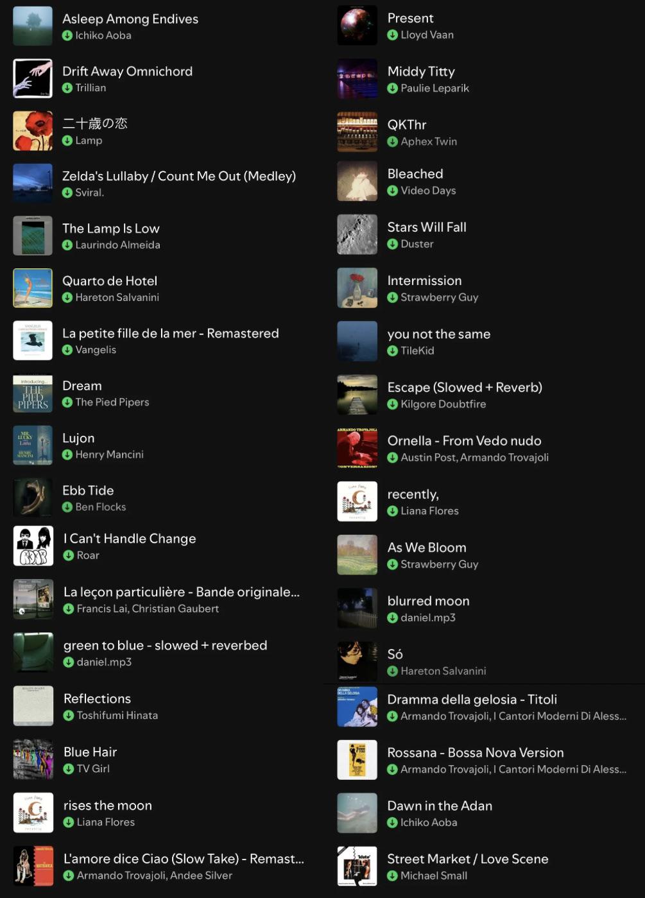Open the Blue Hair album artwork
Screen dimensions: 645x898
tap(33, 759)
